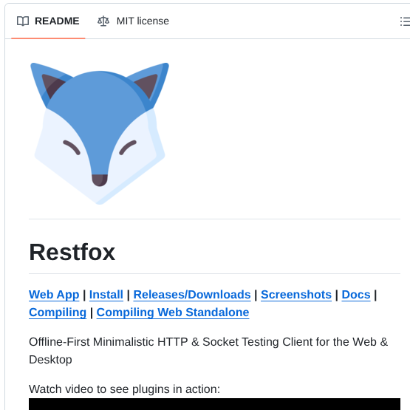Open the README outline list icon
The width and height of the screenshot is (410, 410).
coord(405,21)
